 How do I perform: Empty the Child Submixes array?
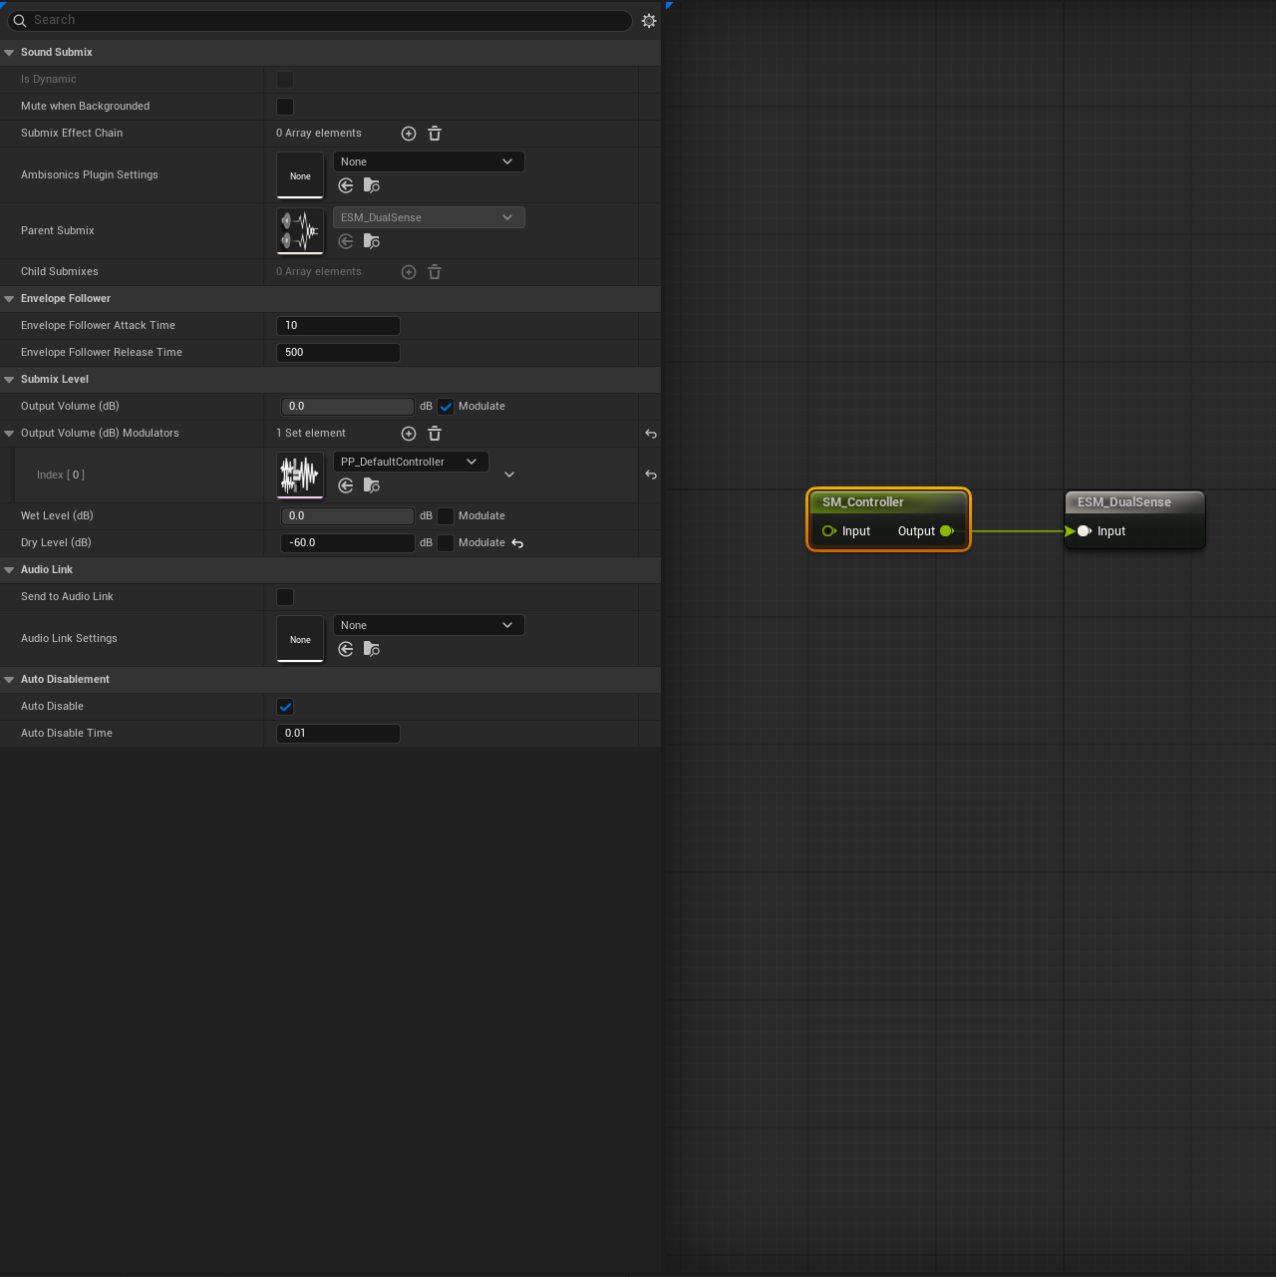435,272
